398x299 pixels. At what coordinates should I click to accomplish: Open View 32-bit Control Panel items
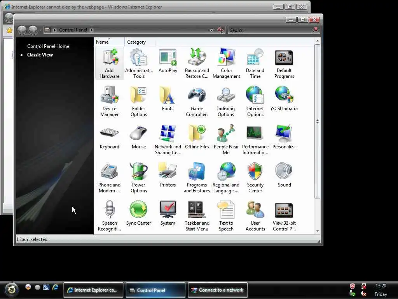[284, 216]
